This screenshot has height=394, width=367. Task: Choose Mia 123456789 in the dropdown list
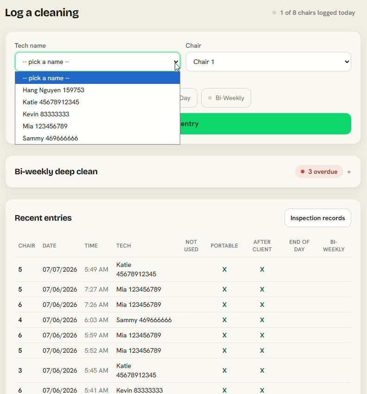coord(97,127)
